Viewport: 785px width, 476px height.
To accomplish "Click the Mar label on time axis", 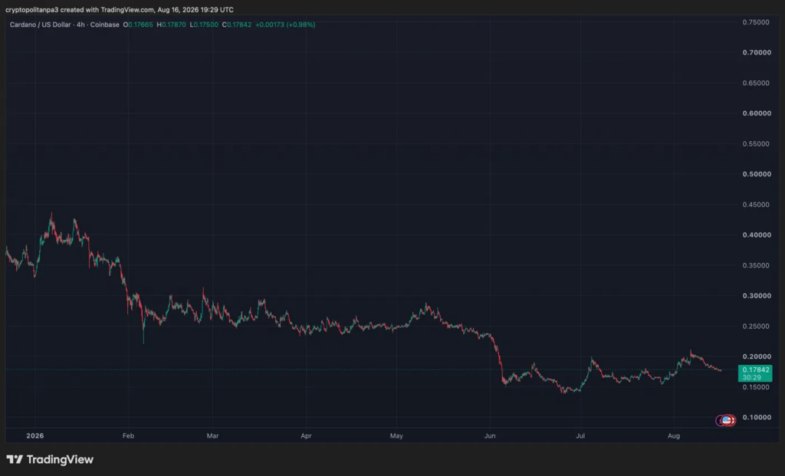I will 213,435.
